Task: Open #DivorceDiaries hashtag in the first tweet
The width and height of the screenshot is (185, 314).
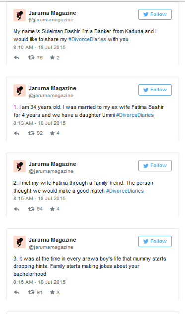Action: click(x=87, y=39)
